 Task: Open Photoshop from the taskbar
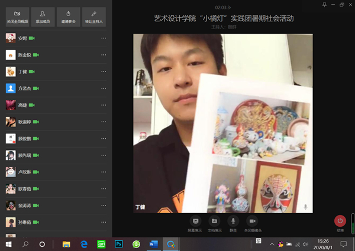118,243
